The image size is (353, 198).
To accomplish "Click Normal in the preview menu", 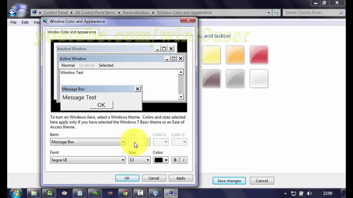I will click(68, 65).
